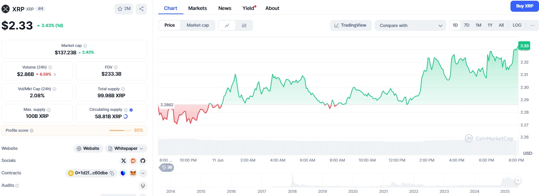Toggle chart to Market cap view
This screenshot has height=196, width=539.
[x=197, y=25]
